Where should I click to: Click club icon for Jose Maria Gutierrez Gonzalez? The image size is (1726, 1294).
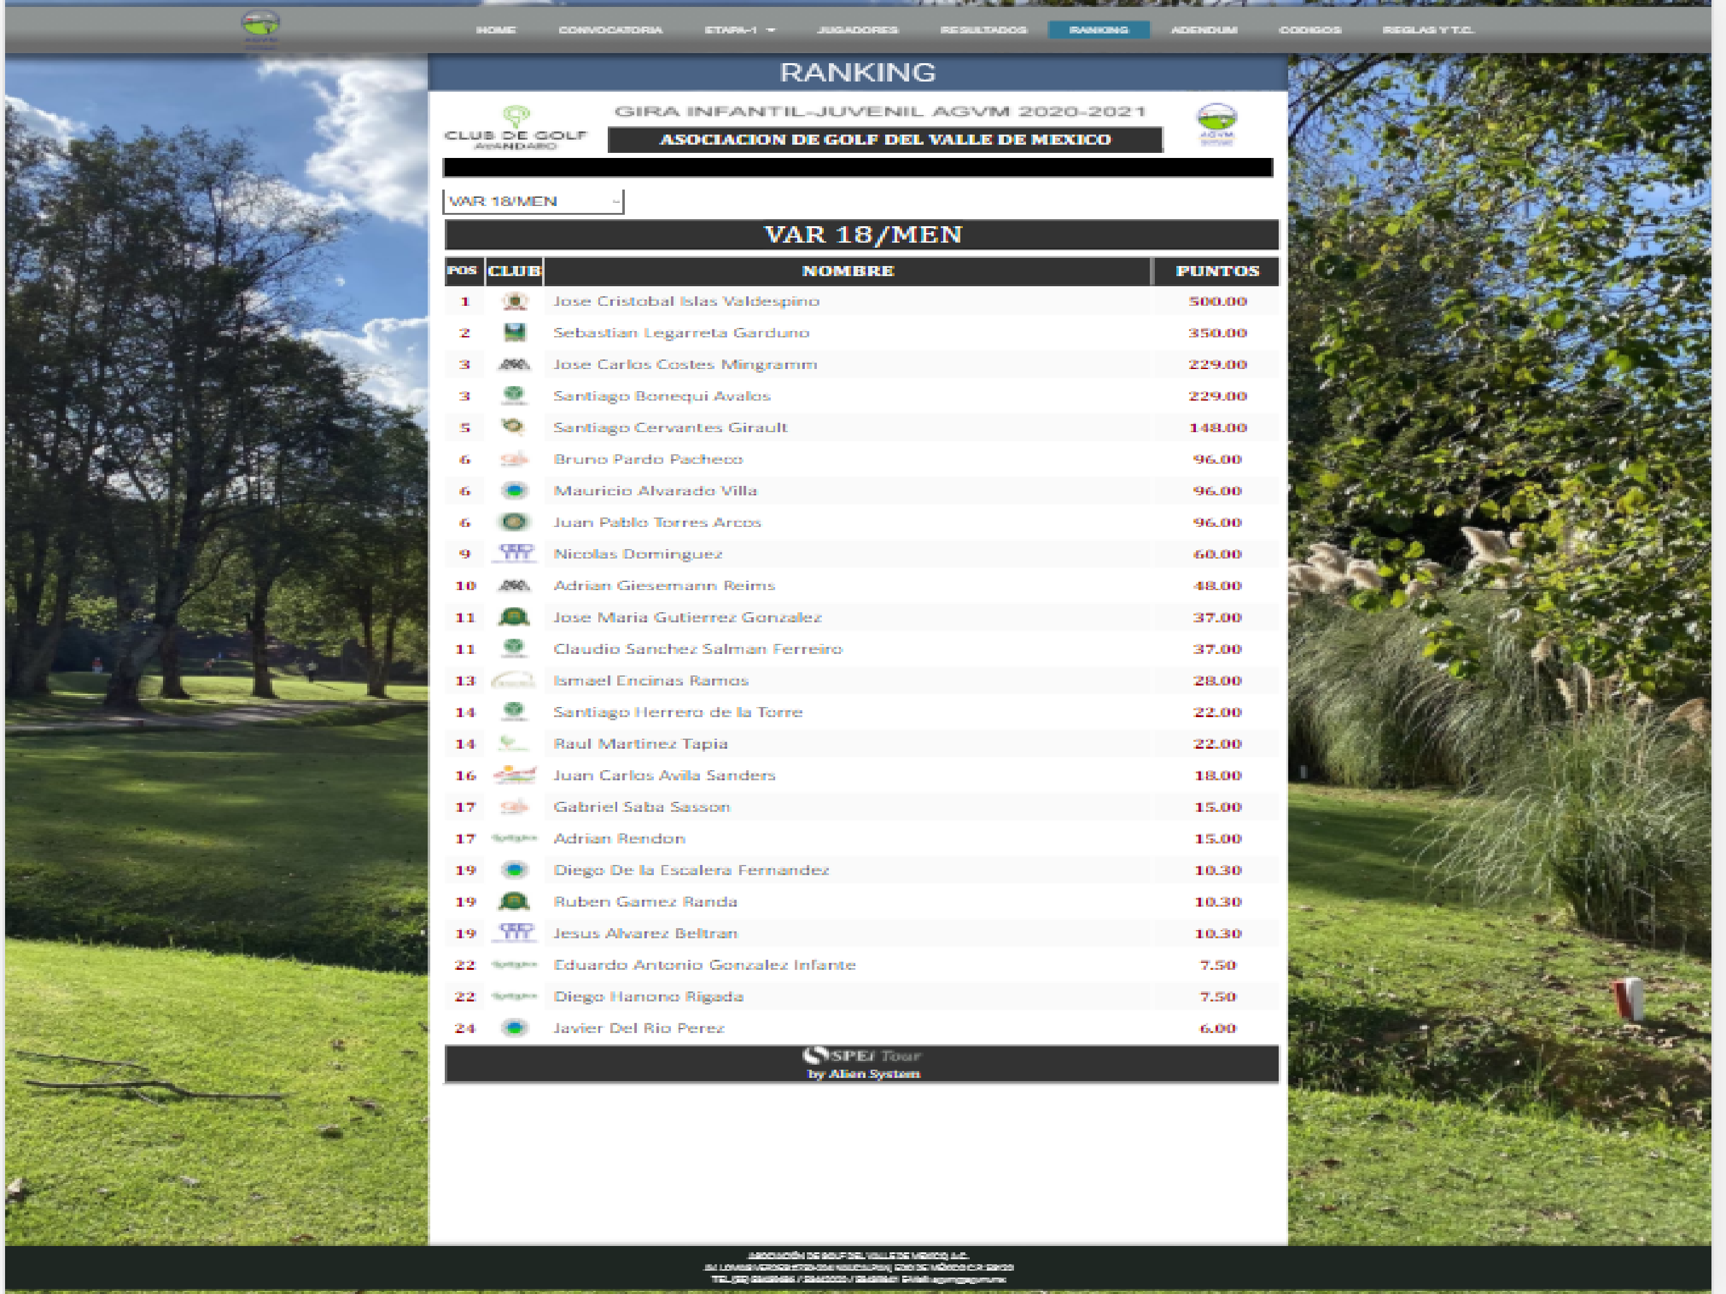[x=514, y=617]
